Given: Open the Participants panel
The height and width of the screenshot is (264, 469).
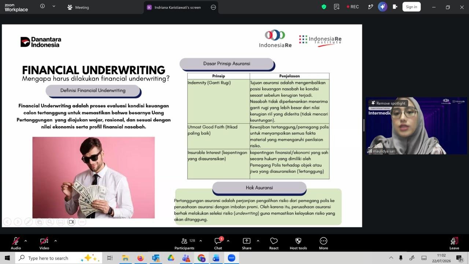Looking at the screenshot, I should (x=184, y=243).
